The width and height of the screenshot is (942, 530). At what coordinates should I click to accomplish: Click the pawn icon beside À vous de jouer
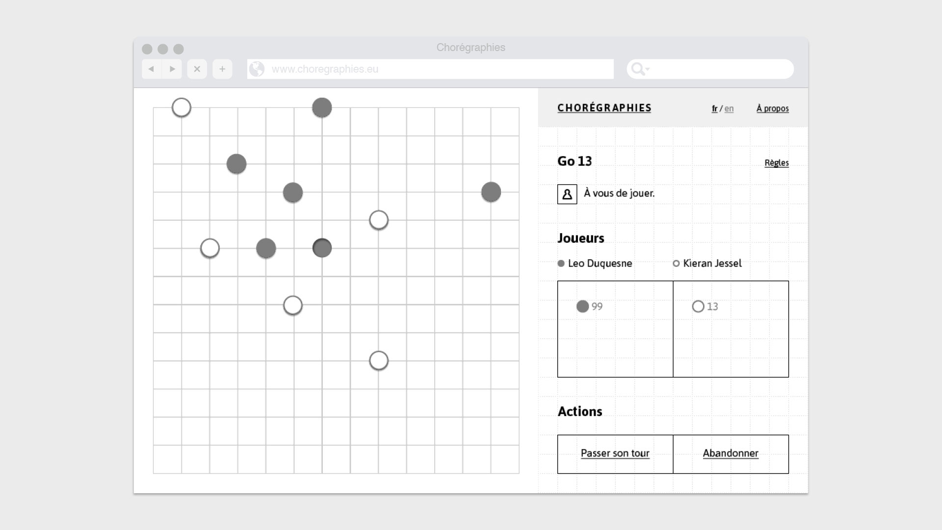click(567, 194)
